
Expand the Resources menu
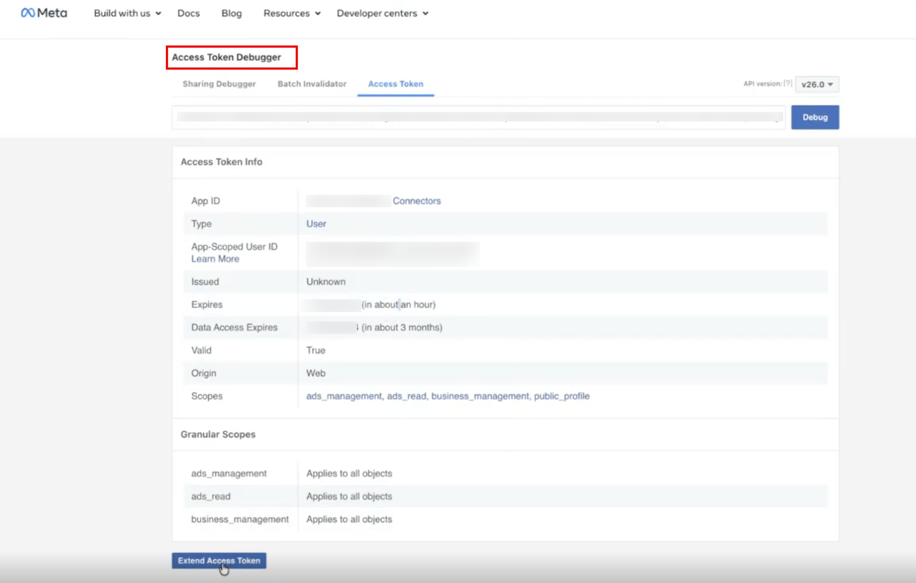pyautogui.click(x=292, y=13)
